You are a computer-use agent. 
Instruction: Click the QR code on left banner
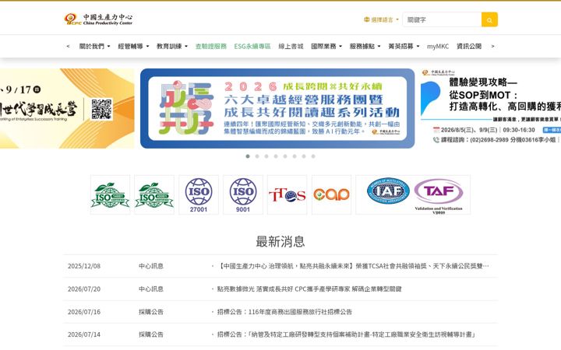coord(101,110)
